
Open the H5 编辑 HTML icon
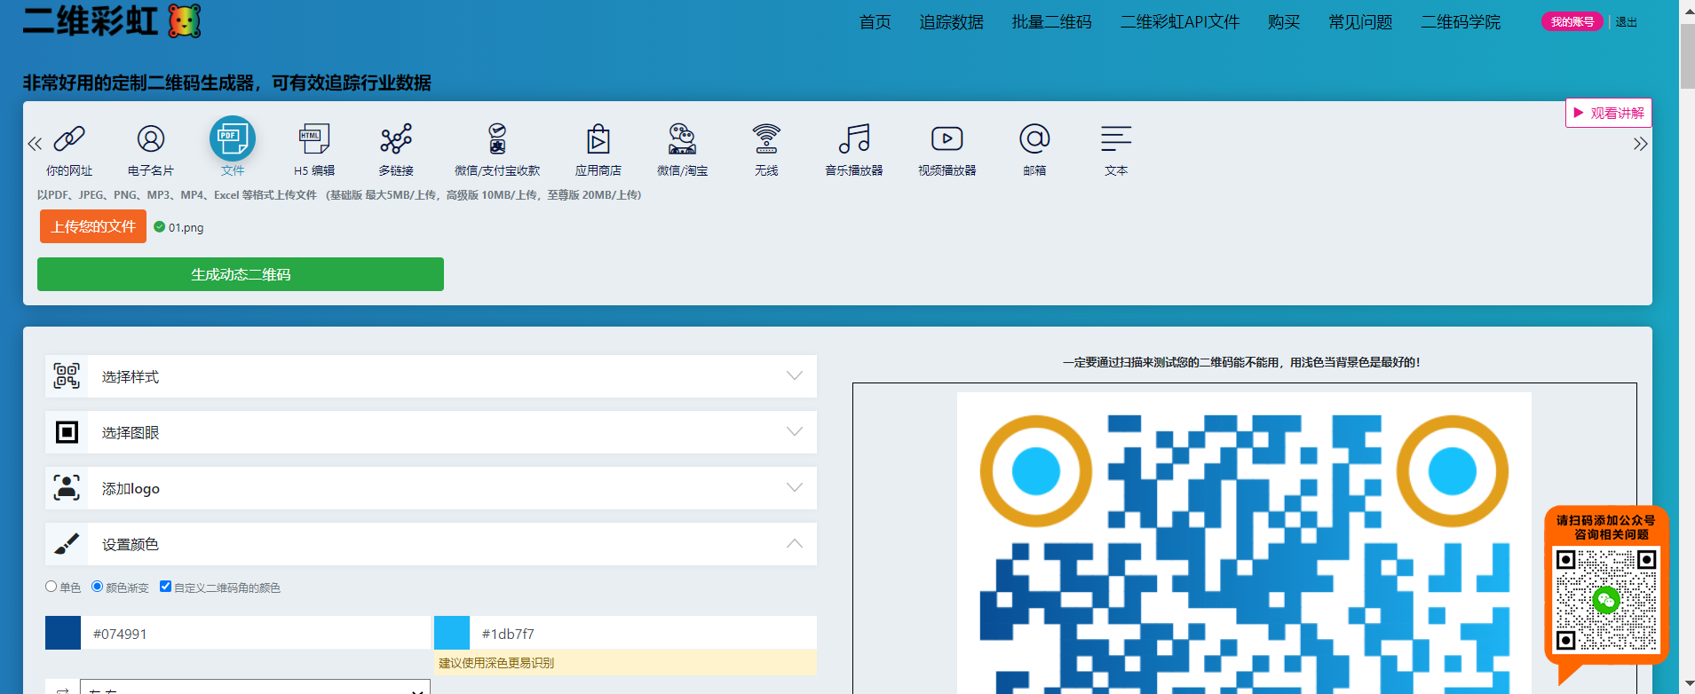click(x=314, y=138)
